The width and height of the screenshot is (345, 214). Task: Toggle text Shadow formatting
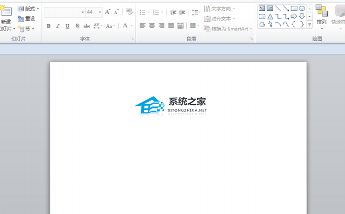tap(77, 26)
